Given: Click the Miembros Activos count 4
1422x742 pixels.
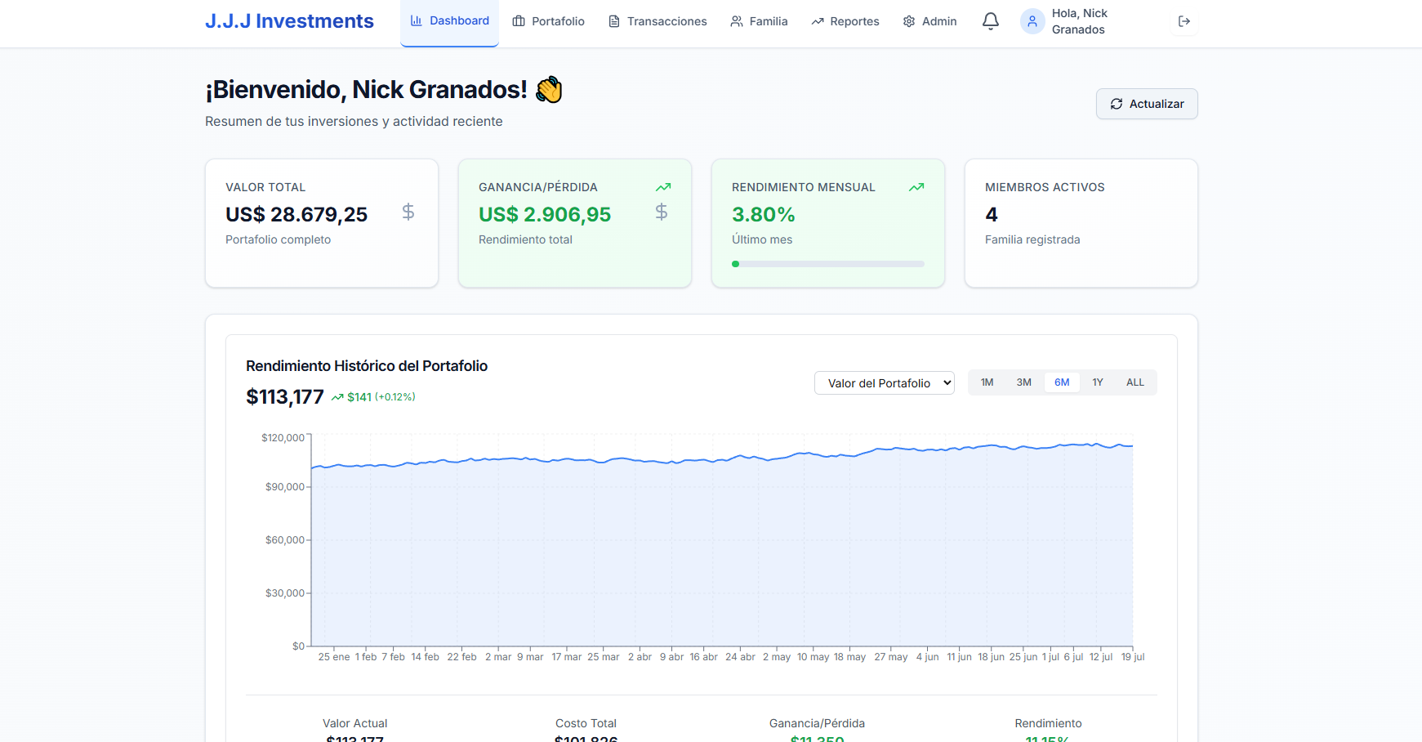Looking at the screenshot, I should tap(992, 214).
